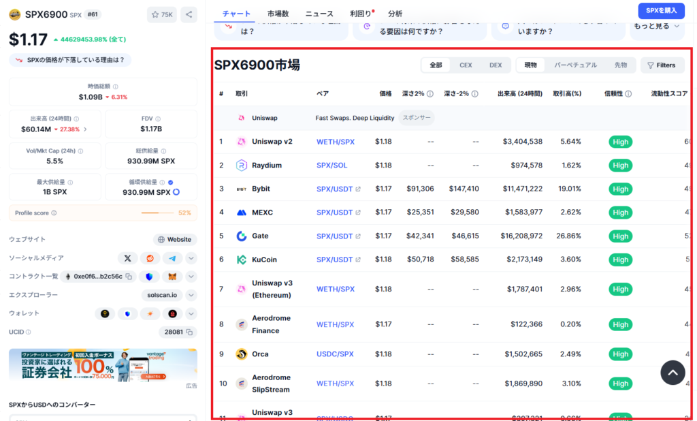Click the blue shield icon beside contract
Image resolution: width=697 pixels, height=421 pixels.
(x=149, y=277)
